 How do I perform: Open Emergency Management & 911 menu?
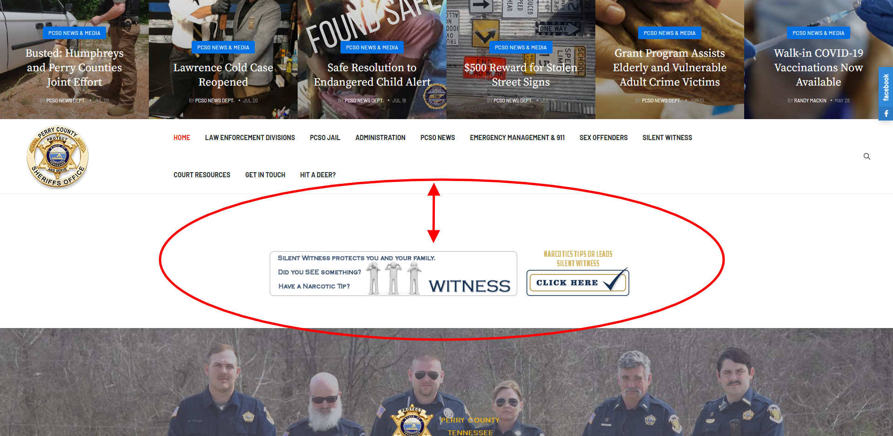pyautogui.click(x=517, y=138)
